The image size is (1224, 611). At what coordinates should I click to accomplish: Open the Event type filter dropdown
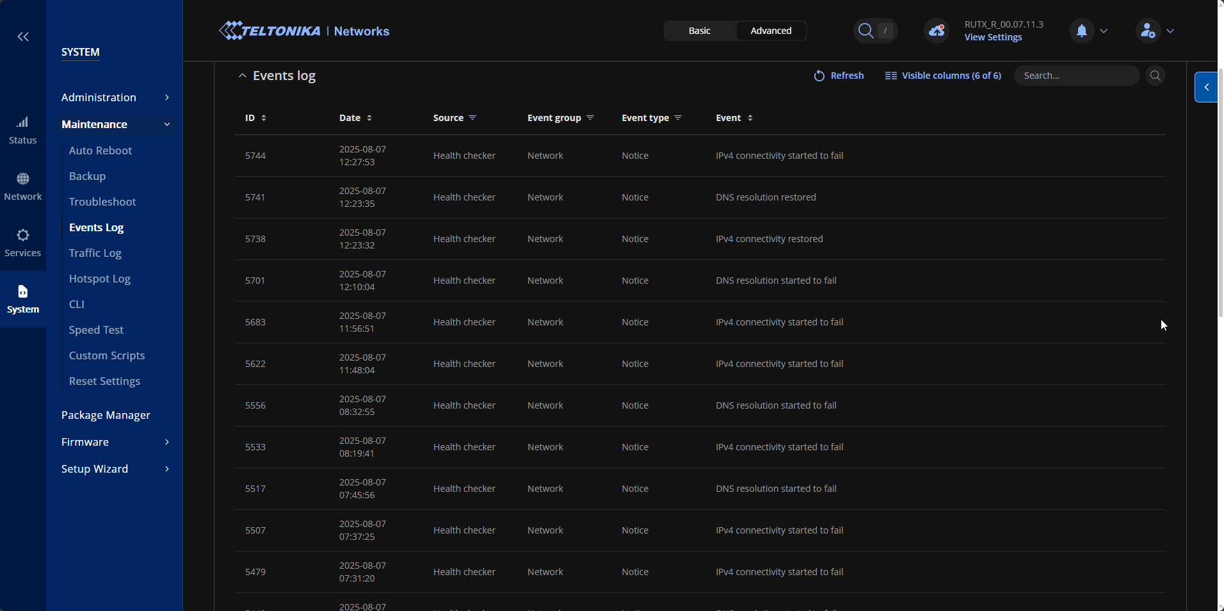(x=678, y=118)
